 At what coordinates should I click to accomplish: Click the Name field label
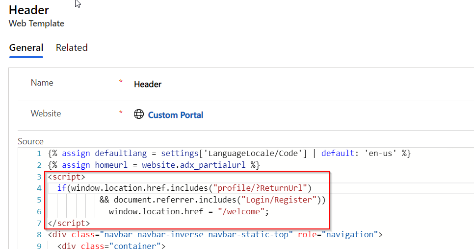click(42, 83)
